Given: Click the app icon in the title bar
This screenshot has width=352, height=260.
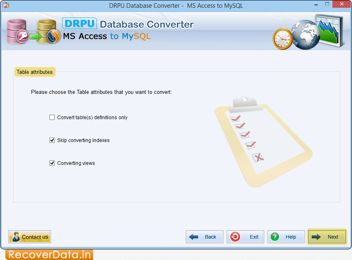Looking at the screenshot, I should (6, 6).
